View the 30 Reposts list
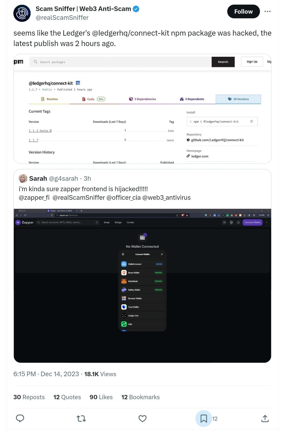289x434 pixels. tap(29, 397)
